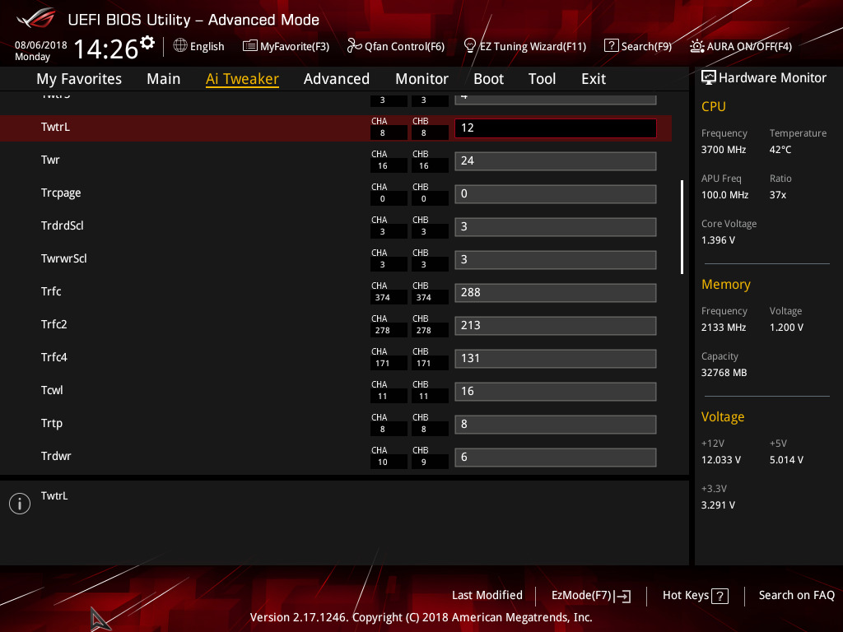Click the +12V reading 12.033 V
This screenshot has width=843, height=632.
(720, 460)
